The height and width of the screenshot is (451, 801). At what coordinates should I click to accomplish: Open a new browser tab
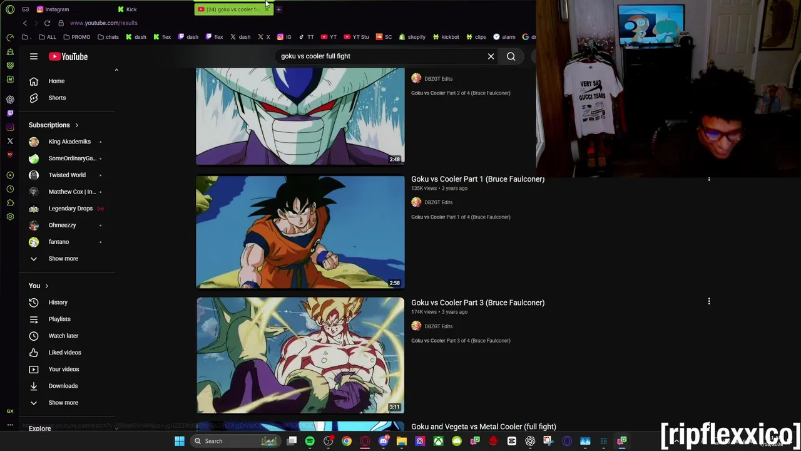click(x=279, y=9)
